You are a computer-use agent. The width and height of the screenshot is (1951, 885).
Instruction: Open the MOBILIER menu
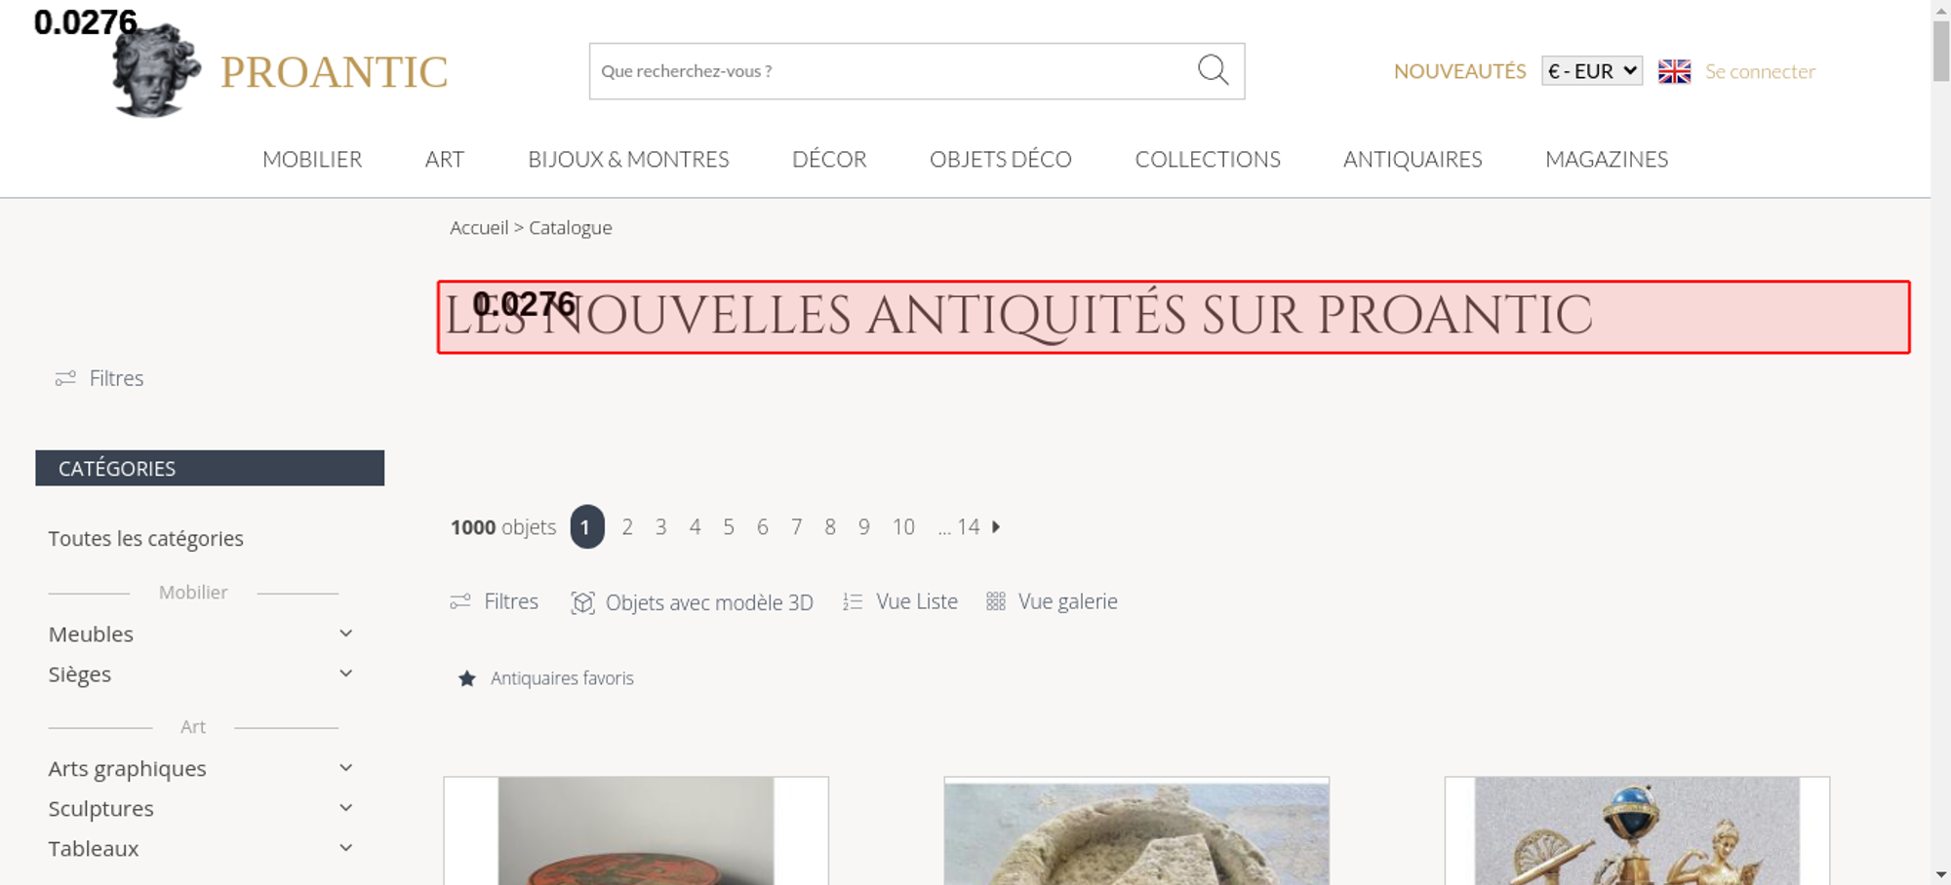(312, 159)
